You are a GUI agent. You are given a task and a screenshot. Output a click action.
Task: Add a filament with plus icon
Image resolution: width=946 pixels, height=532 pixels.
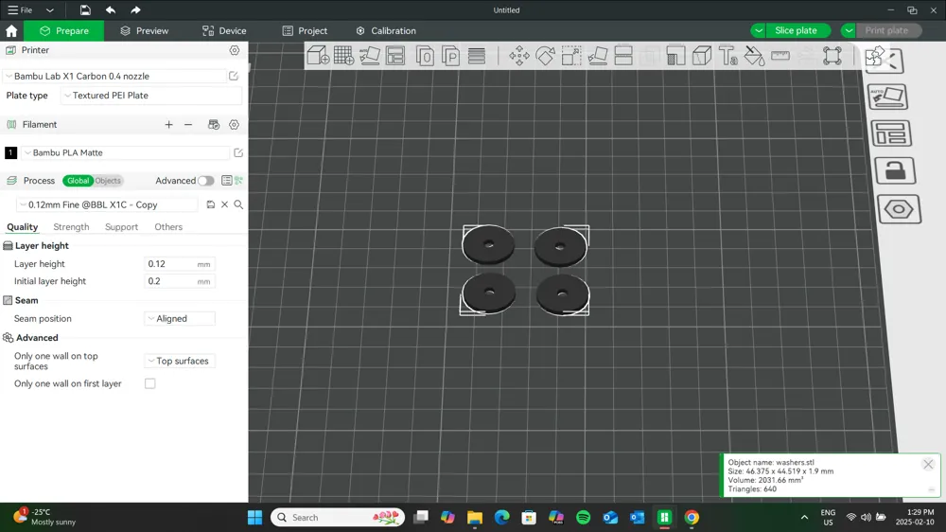(169, 124)
